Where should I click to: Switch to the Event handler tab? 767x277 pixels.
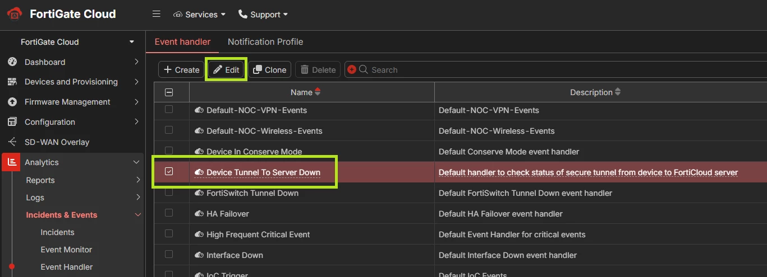[182, 42]
